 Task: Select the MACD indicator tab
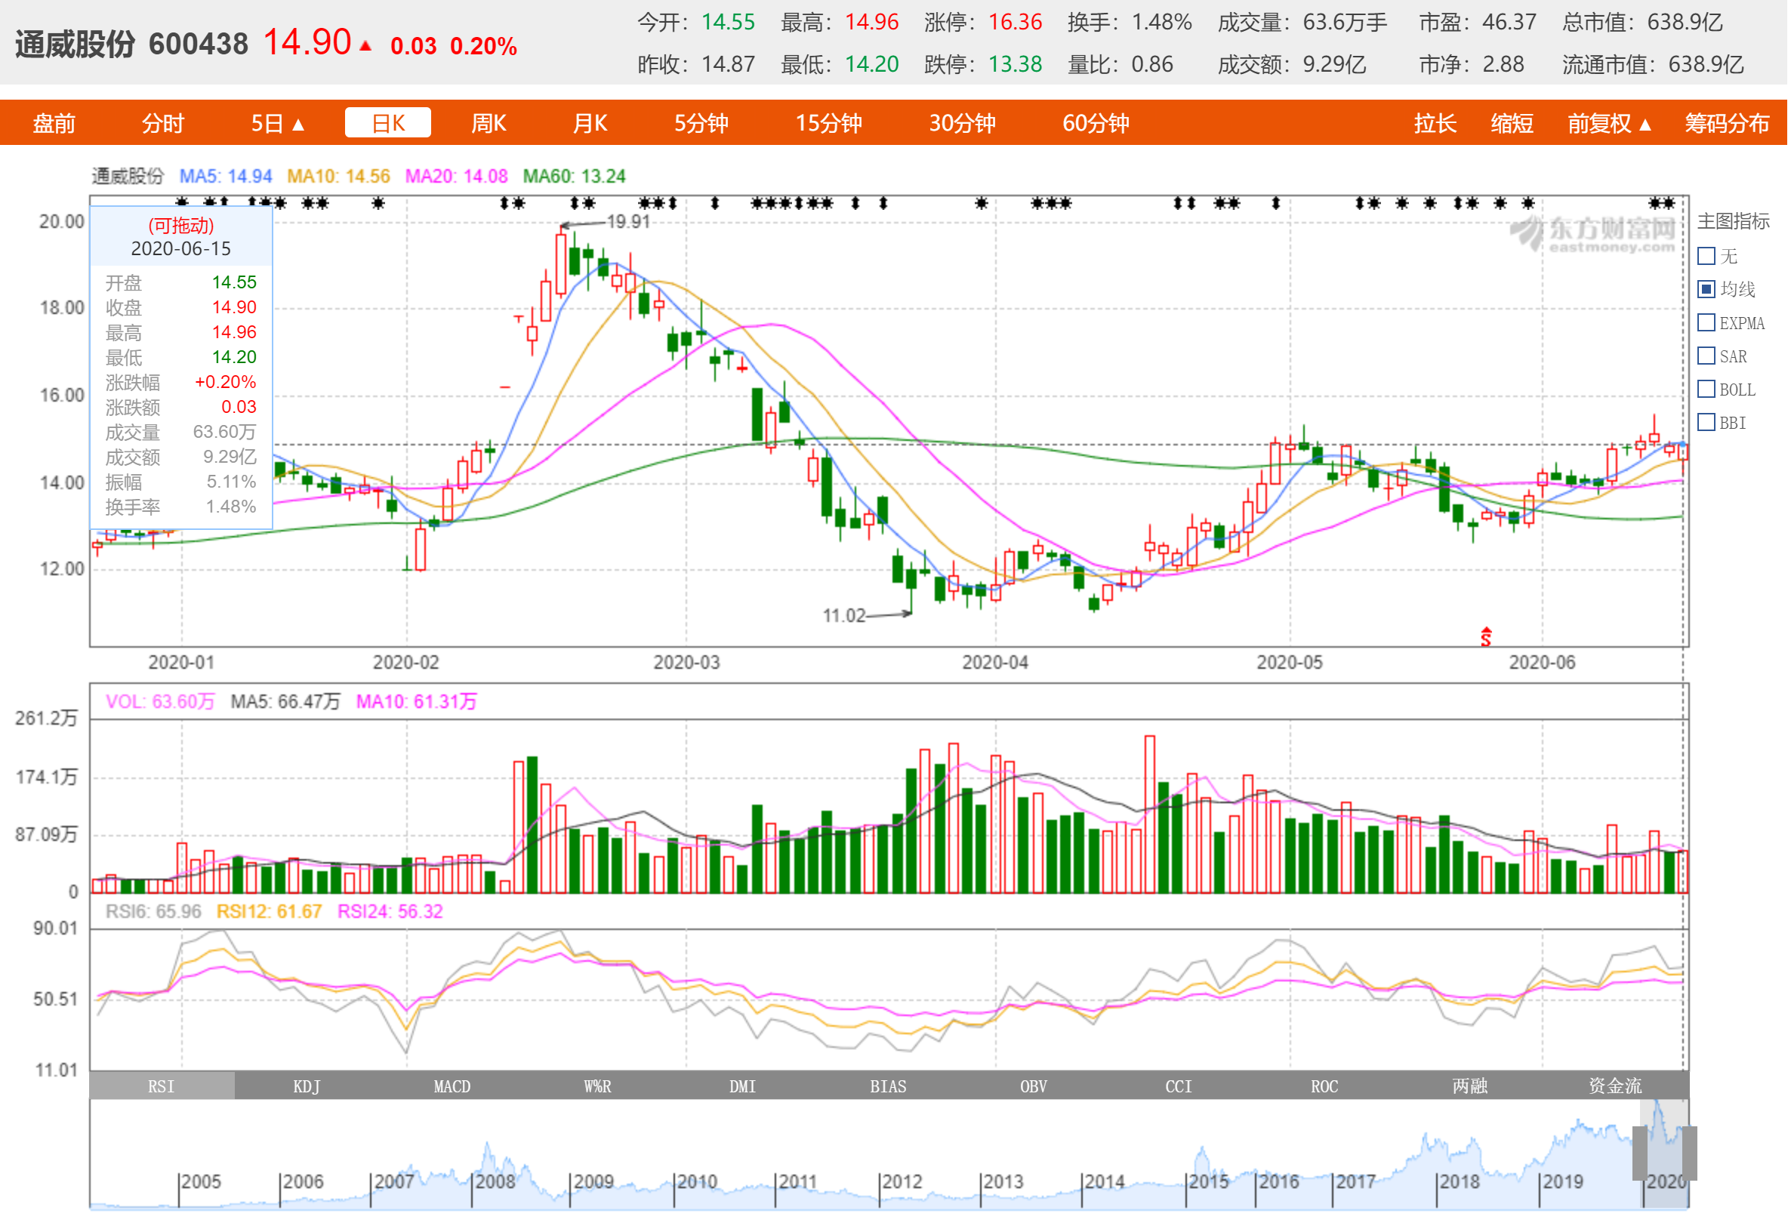click(x=452, y=1086)
